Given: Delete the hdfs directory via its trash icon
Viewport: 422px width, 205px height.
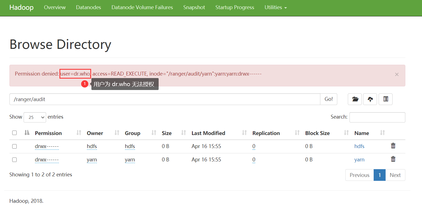Looking at the screenshot, I should click(x=393, y=146).
